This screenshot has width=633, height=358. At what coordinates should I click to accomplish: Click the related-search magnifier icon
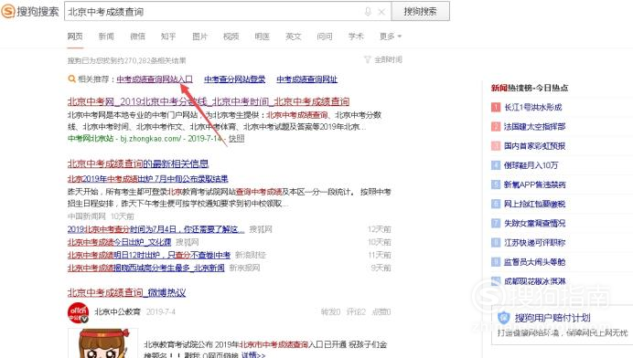click(x=72, y=79)
